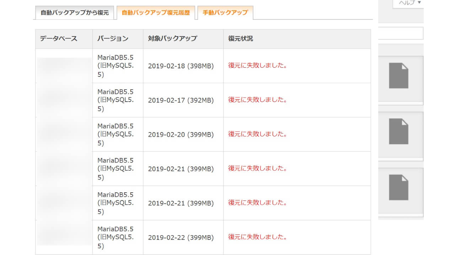Click the MariaDB5.5 version cell in the 2019-02-20 row
455x255 pixels.
click(x=116, y=135)
